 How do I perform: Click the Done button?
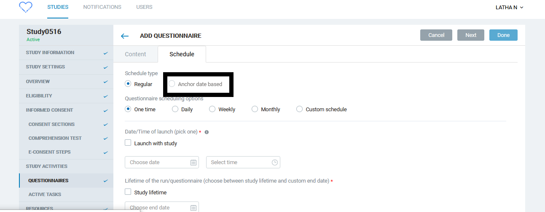(503, 35)
